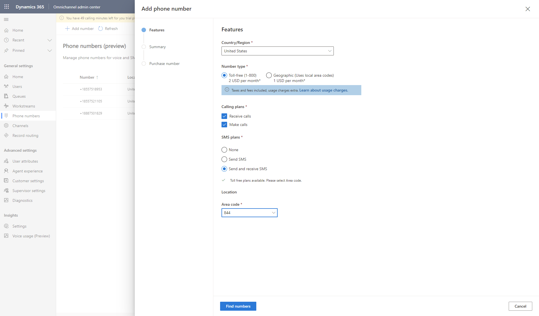539x316 pixels.
Task: Click the Add number icon
Action: click(67, 28)
